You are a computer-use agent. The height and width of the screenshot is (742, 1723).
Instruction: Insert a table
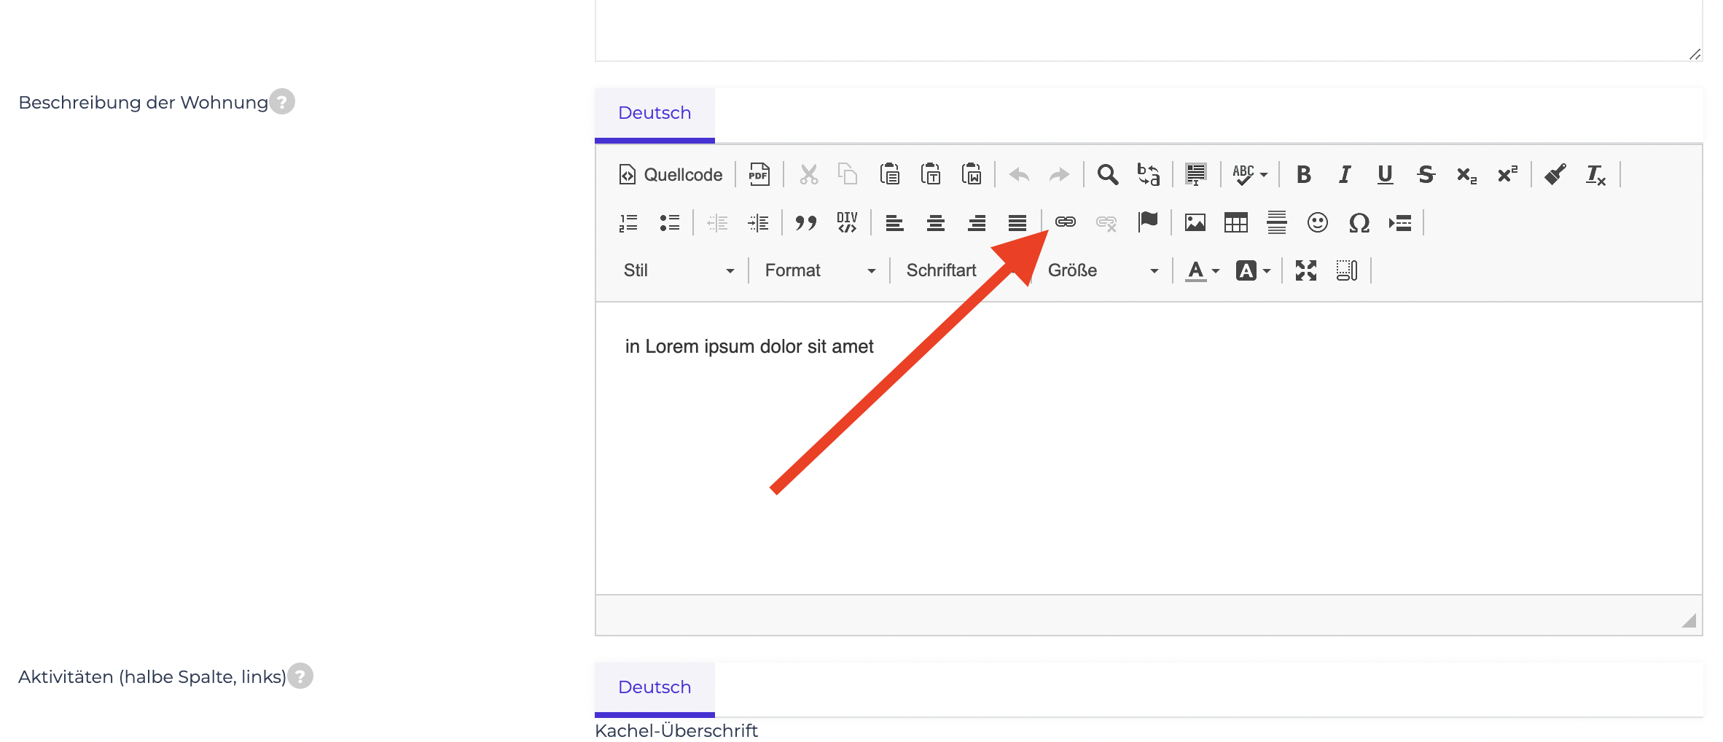pyautogui.click(x=1236, y=222)
